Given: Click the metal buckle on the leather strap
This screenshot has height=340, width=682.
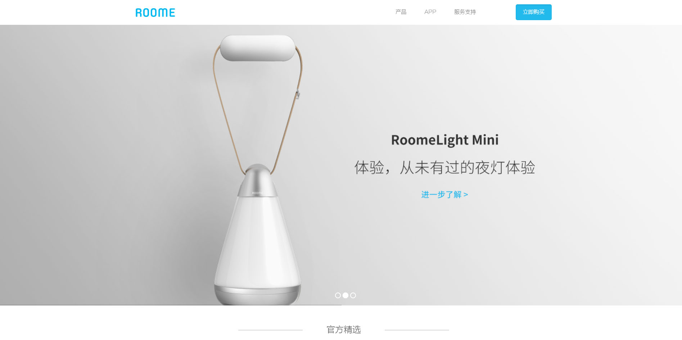Looking at the screenshot, I should click(298, 94).
